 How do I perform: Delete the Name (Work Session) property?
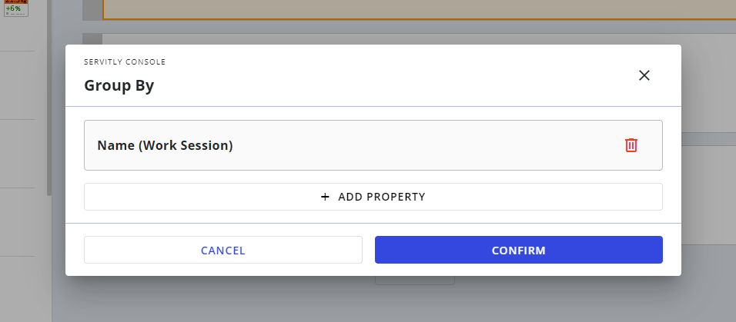pyautogui.click(x=631, y=145)
